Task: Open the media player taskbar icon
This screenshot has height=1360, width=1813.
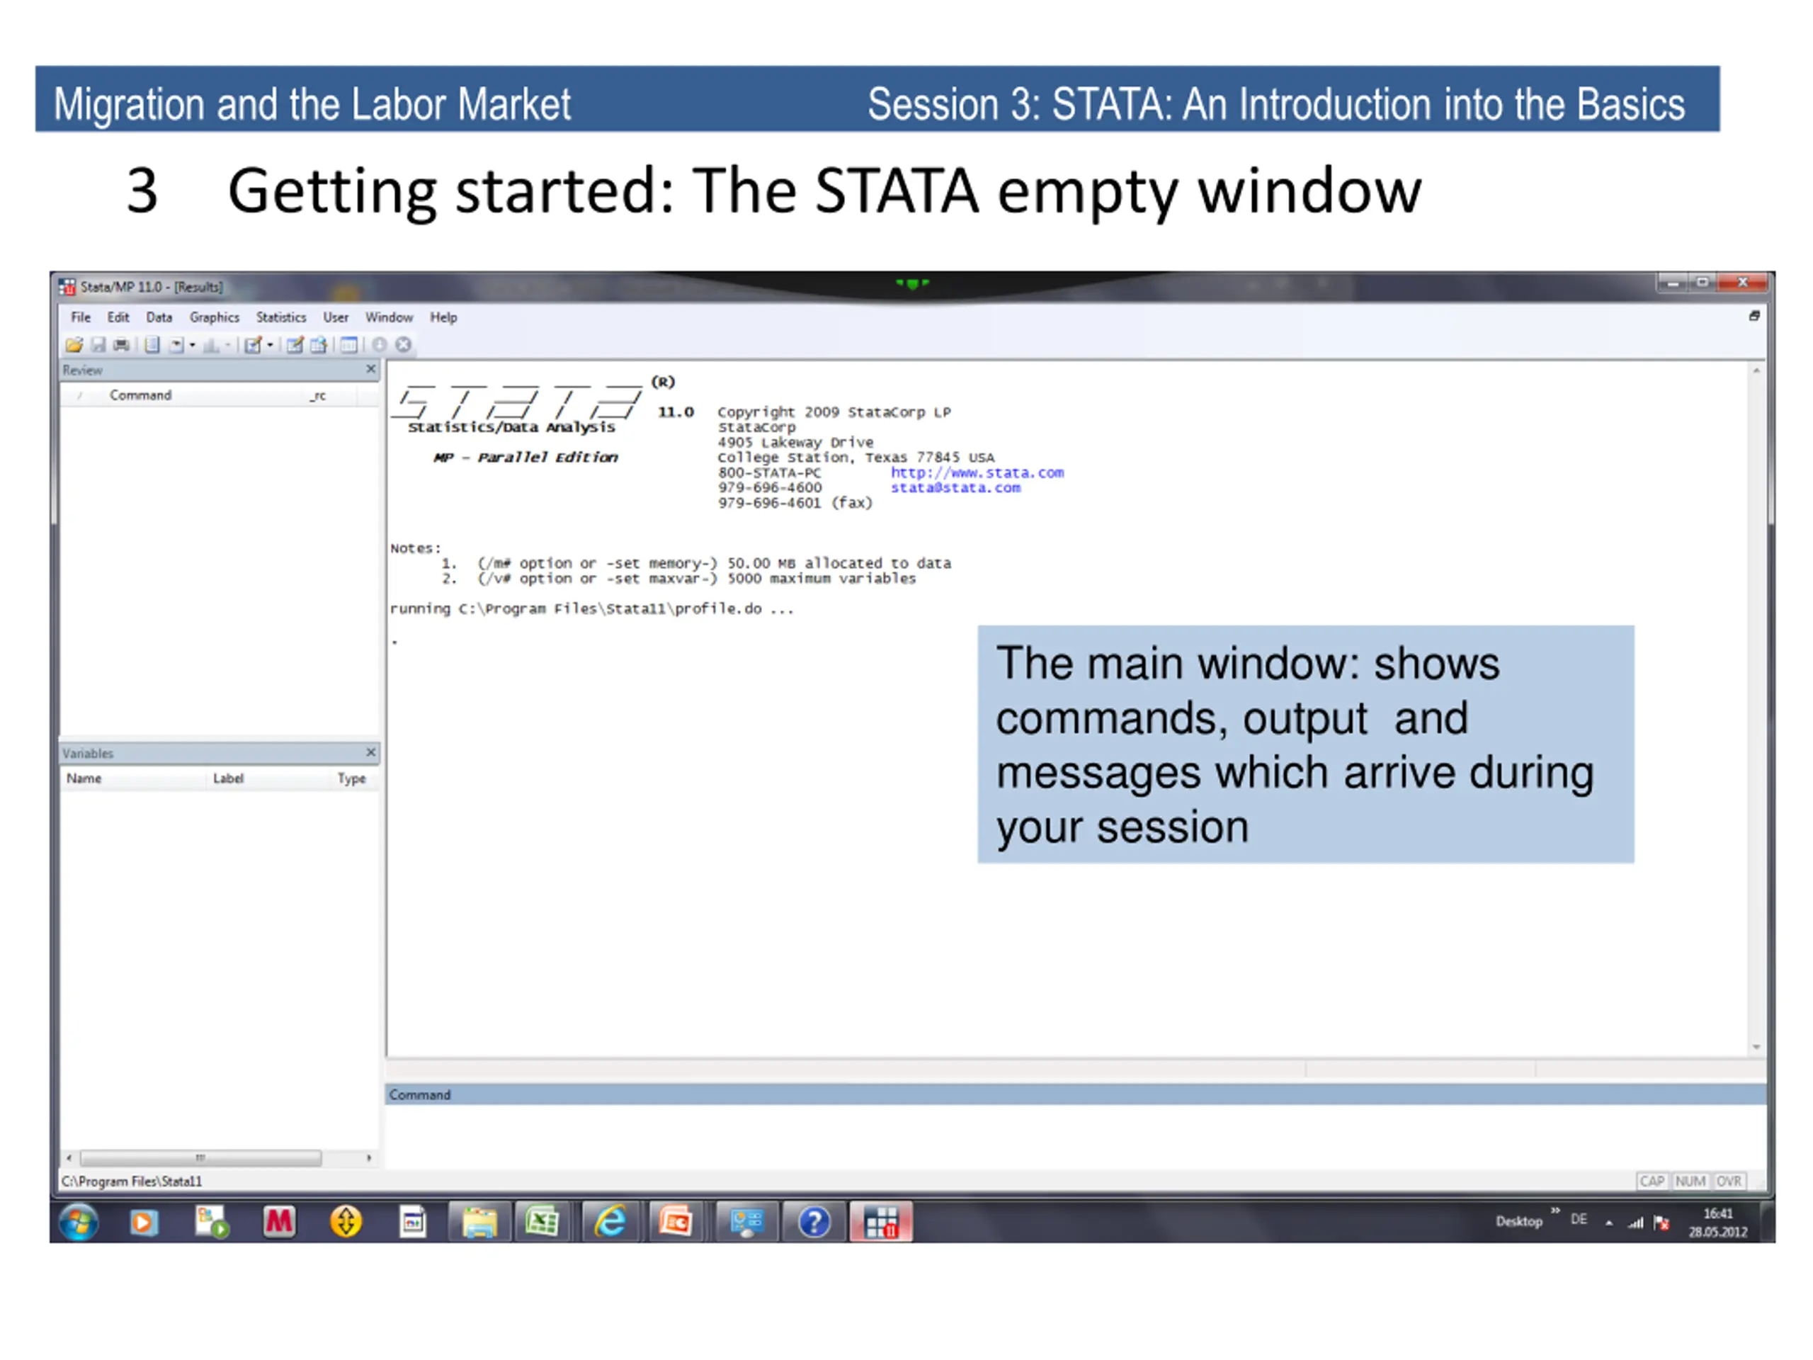Action: [x=144, y=1223]
